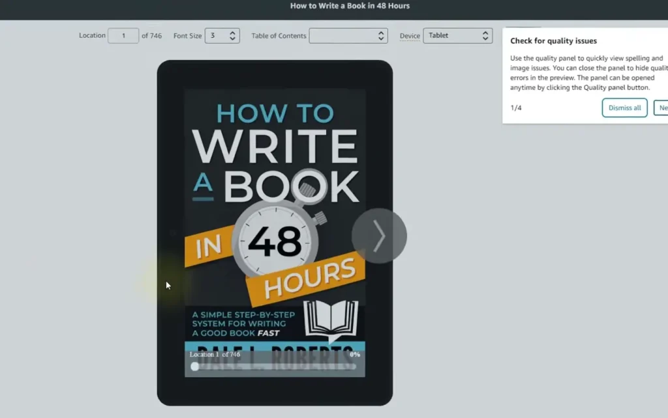Viewport: 668px width, 418px height.
Task: Go to next page with right arrow
Action: click(x=379, y=236)
